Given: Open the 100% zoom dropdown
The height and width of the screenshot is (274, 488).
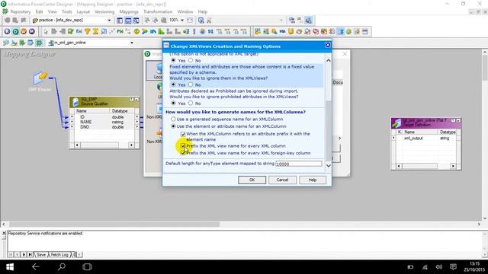Looking at the screenshot, I should [182, 21].
